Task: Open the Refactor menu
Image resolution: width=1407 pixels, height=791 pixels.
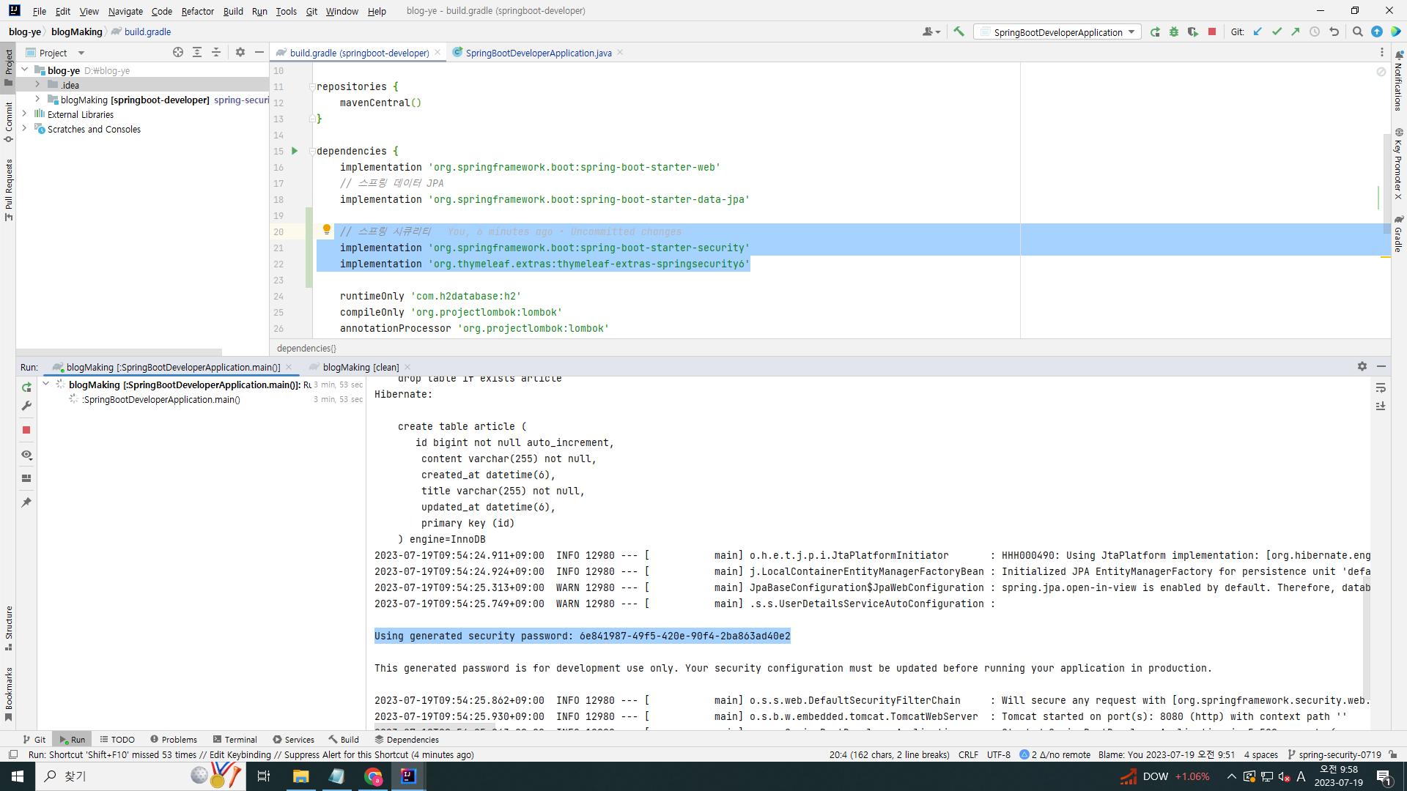Action: coord(197,11)
